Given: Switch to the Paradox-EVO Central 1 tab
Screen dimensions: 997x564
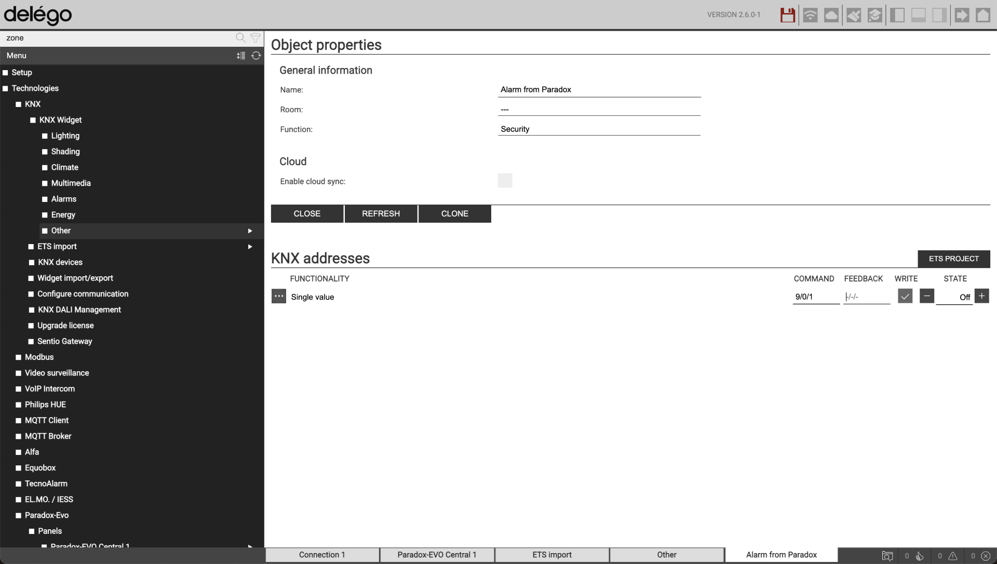Looking at the screenshot, I should click(x=437, y=555).
